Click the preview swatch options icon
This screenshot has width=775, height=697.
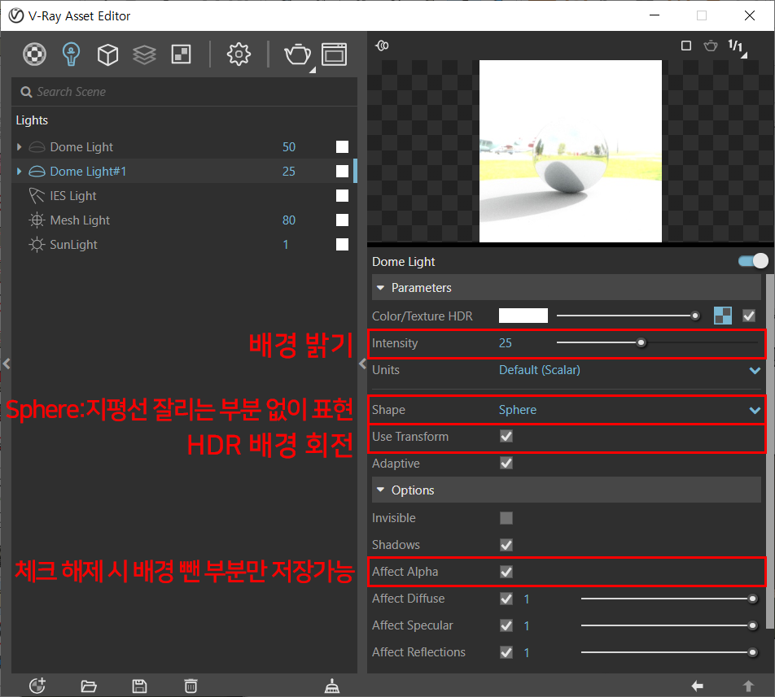(x=382, y=46)
